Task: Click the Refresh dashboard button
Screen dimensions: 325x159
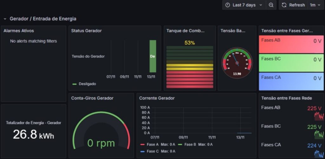Action: coord(293,5)
